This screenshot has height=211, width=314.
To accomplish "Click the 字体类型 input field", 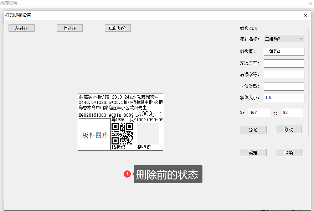I will [284, 86].
